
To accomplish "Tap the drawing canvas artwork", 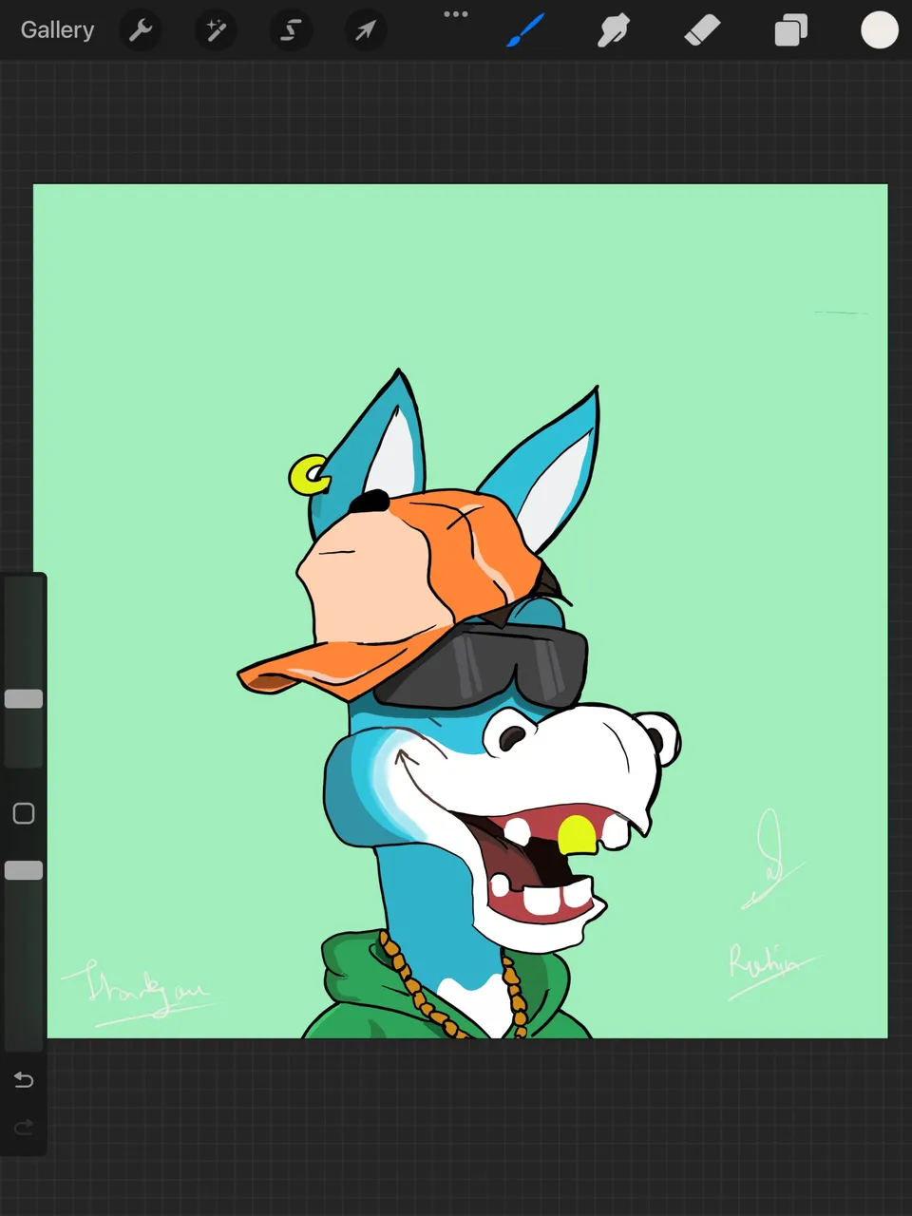I will [461, 611].
